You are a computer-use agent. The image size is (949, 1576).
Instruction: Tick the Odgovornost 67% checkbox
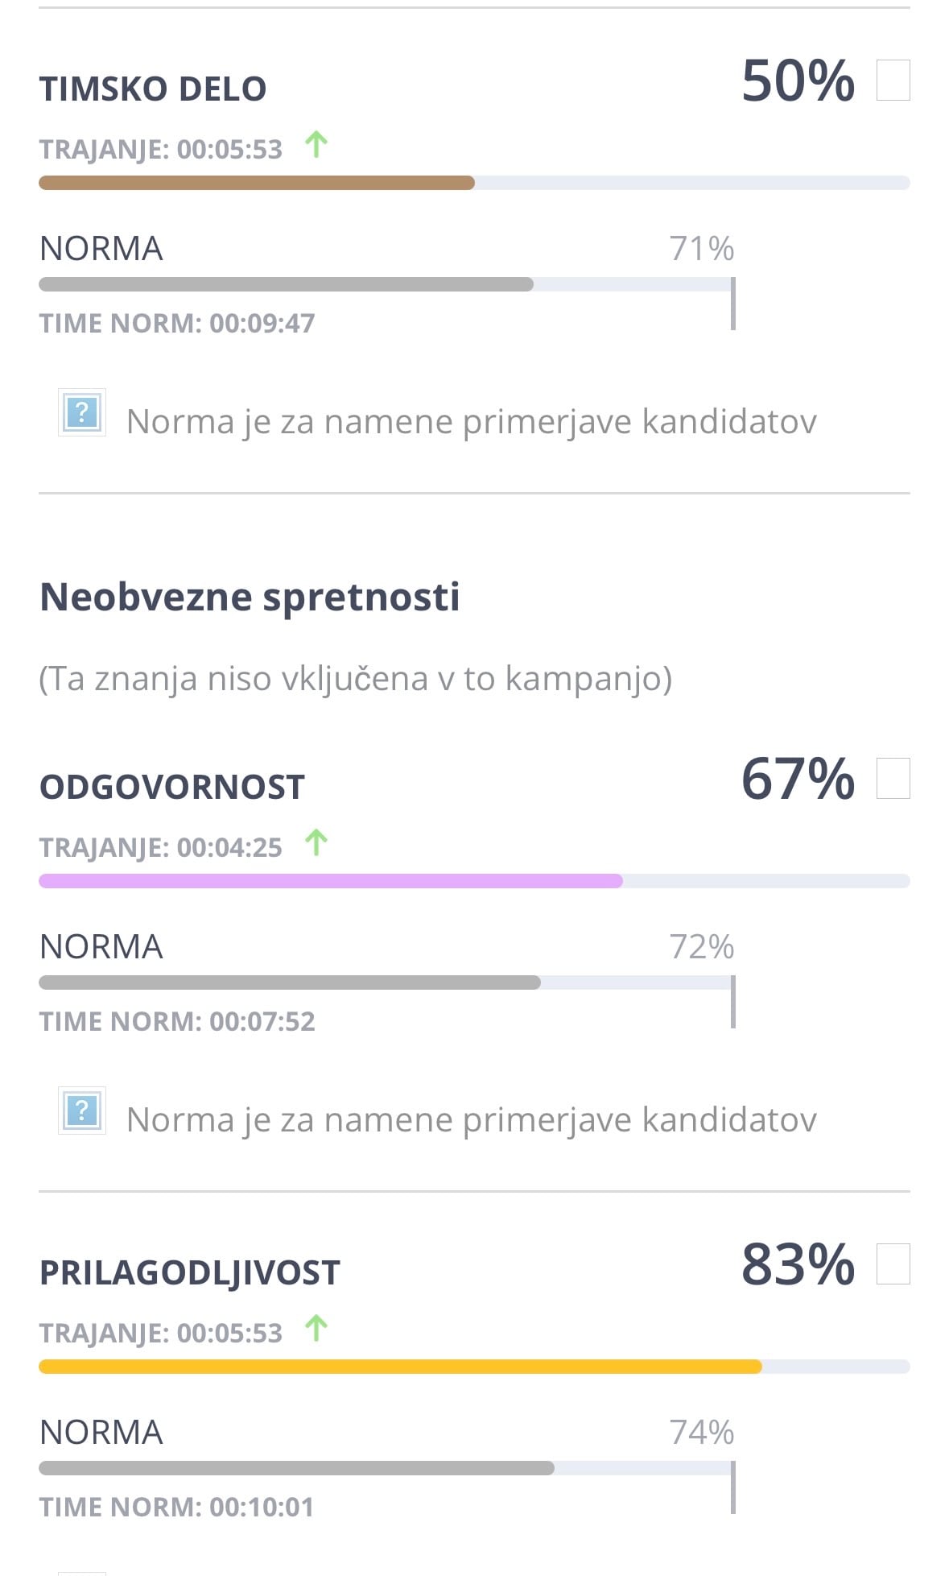pyautogui.click(x=893, y=779)
